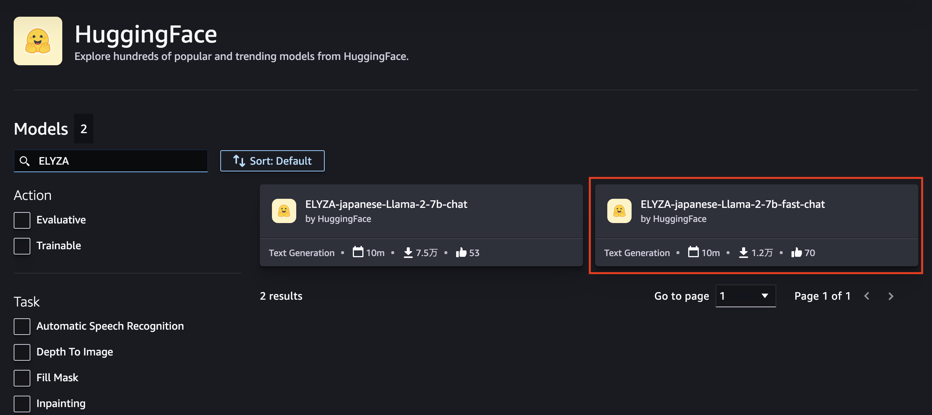Select the Fill Mask task checkbox

pos(22,378)
